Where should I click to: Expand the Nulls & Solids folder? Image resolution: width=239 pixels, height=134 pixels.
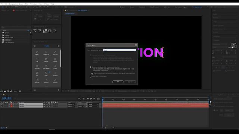[1, 38]
